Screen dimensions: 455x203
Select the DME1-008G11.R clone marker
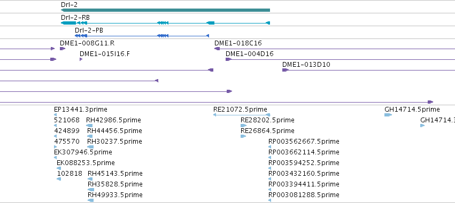(63, 49)
